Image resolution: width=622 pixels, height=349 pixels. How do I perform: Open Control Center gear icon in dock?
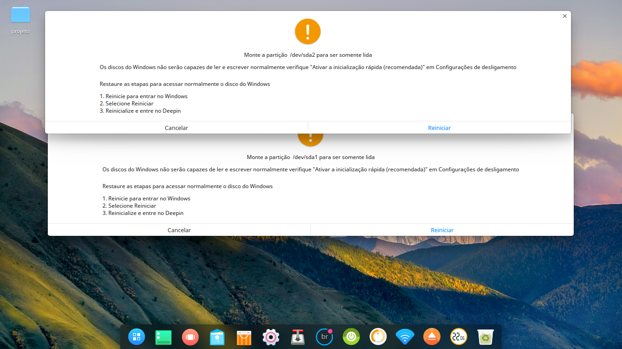(x=270, y=337)
